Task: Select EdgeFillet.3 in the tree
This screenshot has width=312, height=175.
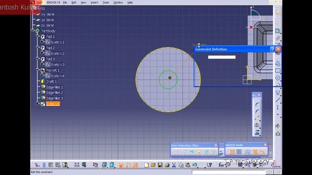Action: (54, 98)
